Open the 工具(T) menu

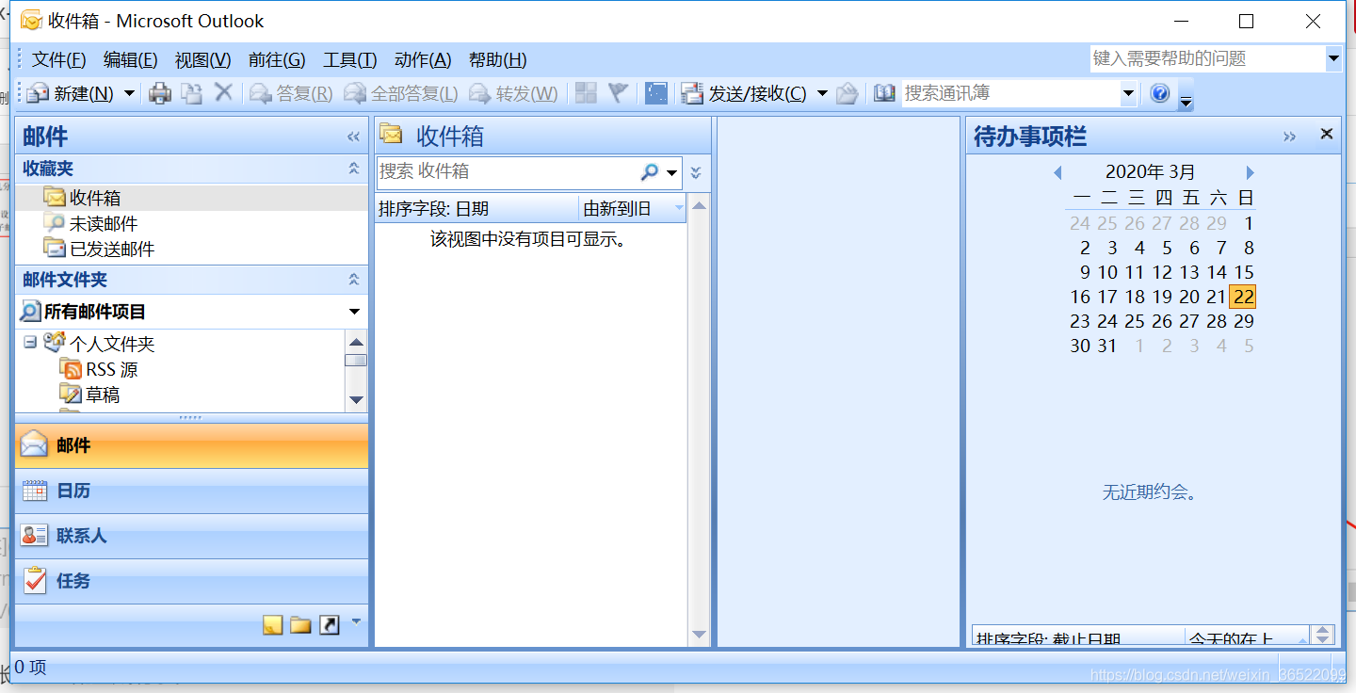[x=350, y=59]
